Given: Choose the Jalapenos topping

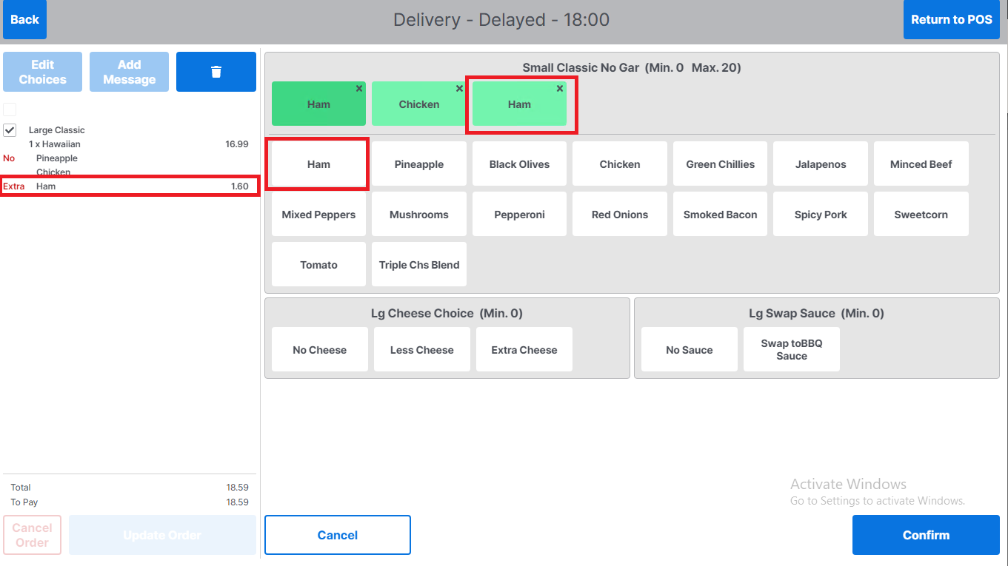Looking at the screenshot, I should click(821, 164).
